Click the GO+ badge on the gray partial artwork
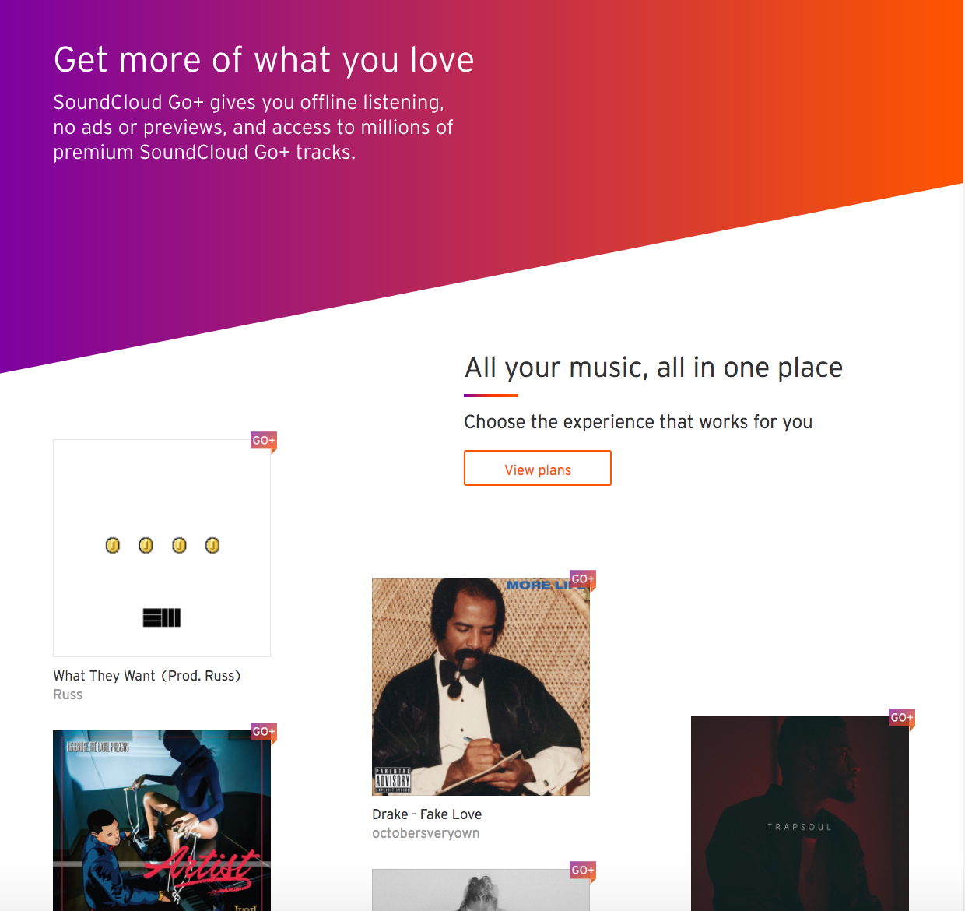This screenshot has height=911, width=965. pyautogui.click(x=583, y=871)
